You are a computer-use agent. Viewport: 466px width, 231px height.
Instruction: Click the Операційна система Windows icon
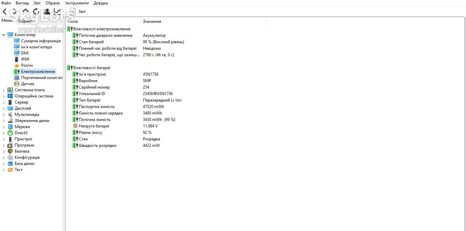click(x=10, y=96)
